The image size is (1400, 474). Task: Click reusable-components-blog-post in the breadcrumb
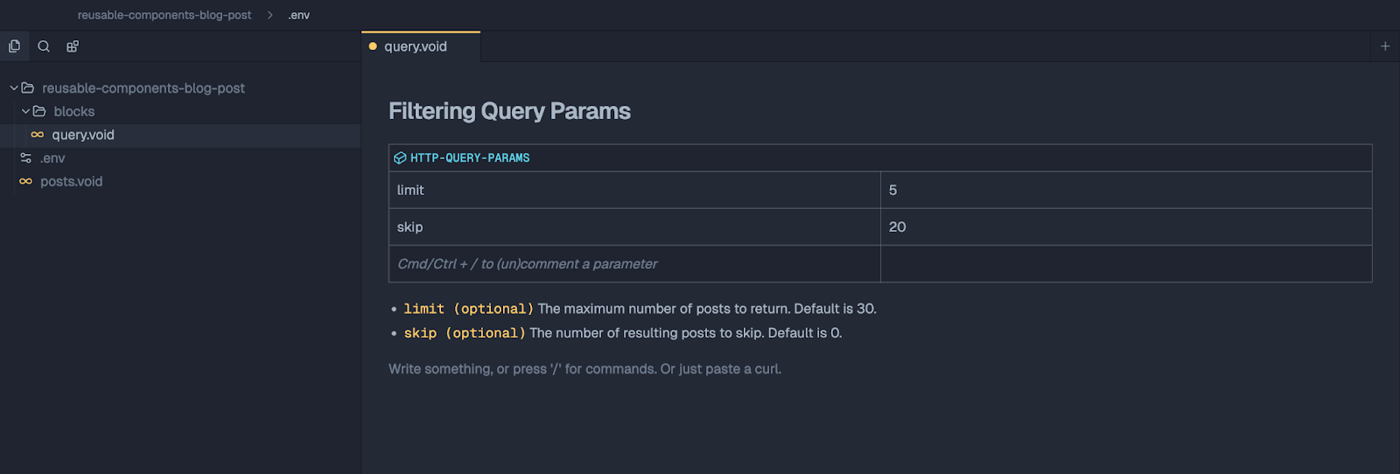click(164, 15)
